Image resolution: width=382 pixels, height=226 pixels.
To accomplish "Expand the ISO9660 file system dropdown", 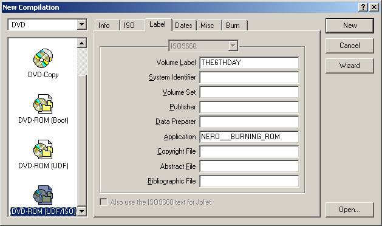I will click(x=233, y=46).
